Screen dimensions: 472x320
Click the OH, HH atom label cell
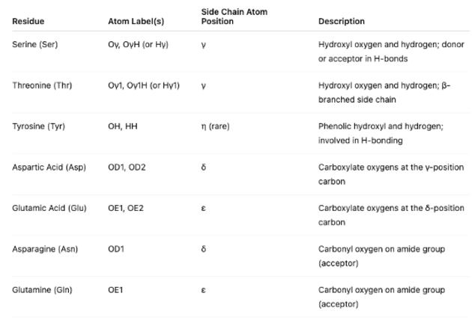(x=124, y=126)
